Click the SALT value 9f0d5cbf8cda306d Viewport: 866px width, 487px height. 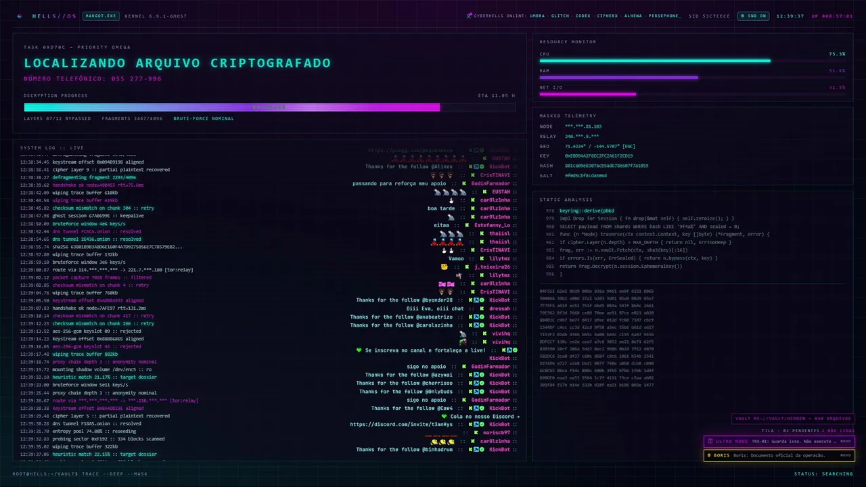click(586, 175)
